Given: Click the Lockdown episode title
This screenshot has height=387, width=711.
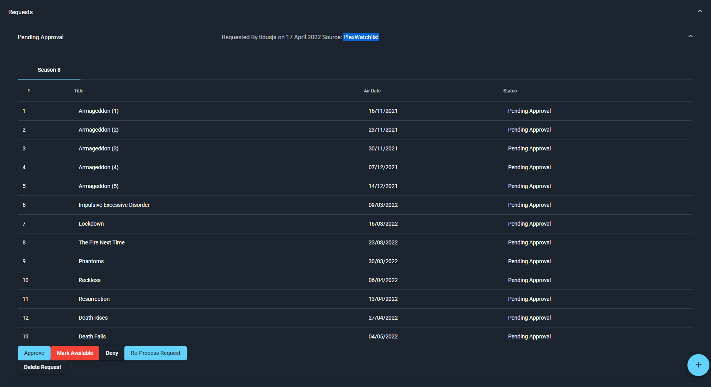Looking at the screenshot, I should 91,224.
